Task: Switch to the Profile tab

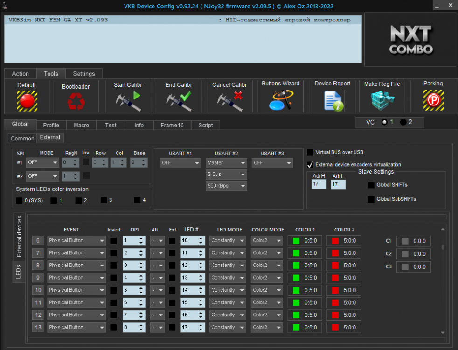Action: 51,125
